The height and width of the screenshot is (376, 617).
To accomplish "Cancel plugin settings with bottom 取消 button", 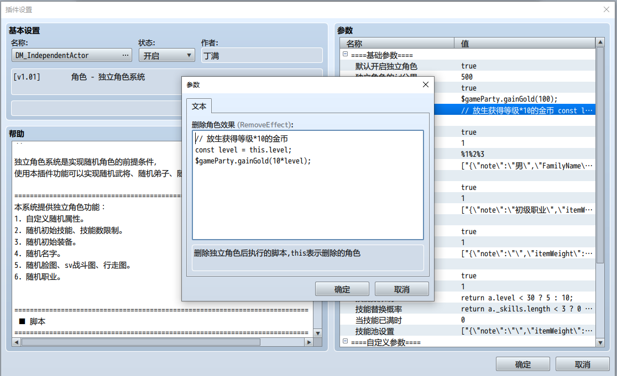I will (x=583, y=364).
